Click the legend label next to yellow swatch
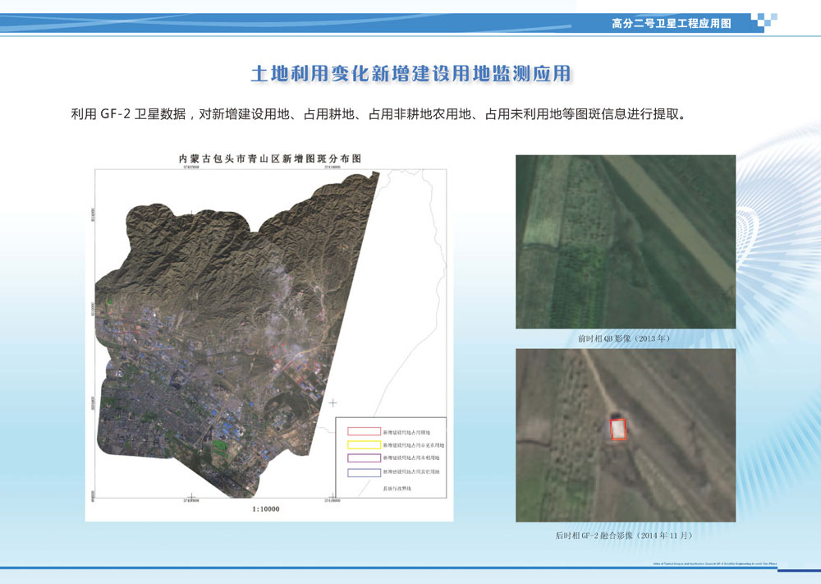This screenshot has height=584, width=821. point(414,445)
